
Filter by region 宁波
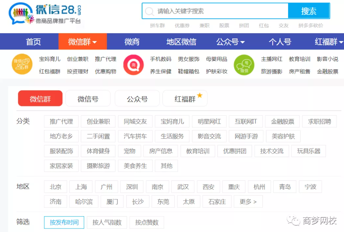(310, 187)
